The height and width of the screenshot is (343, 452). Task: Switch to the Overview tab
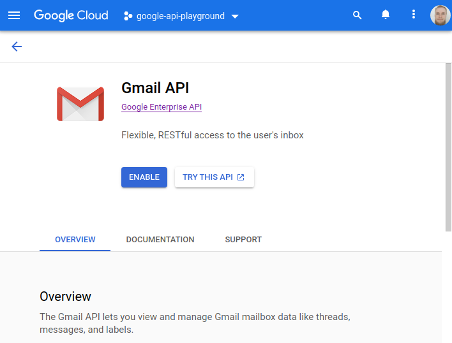pos(75,240)
